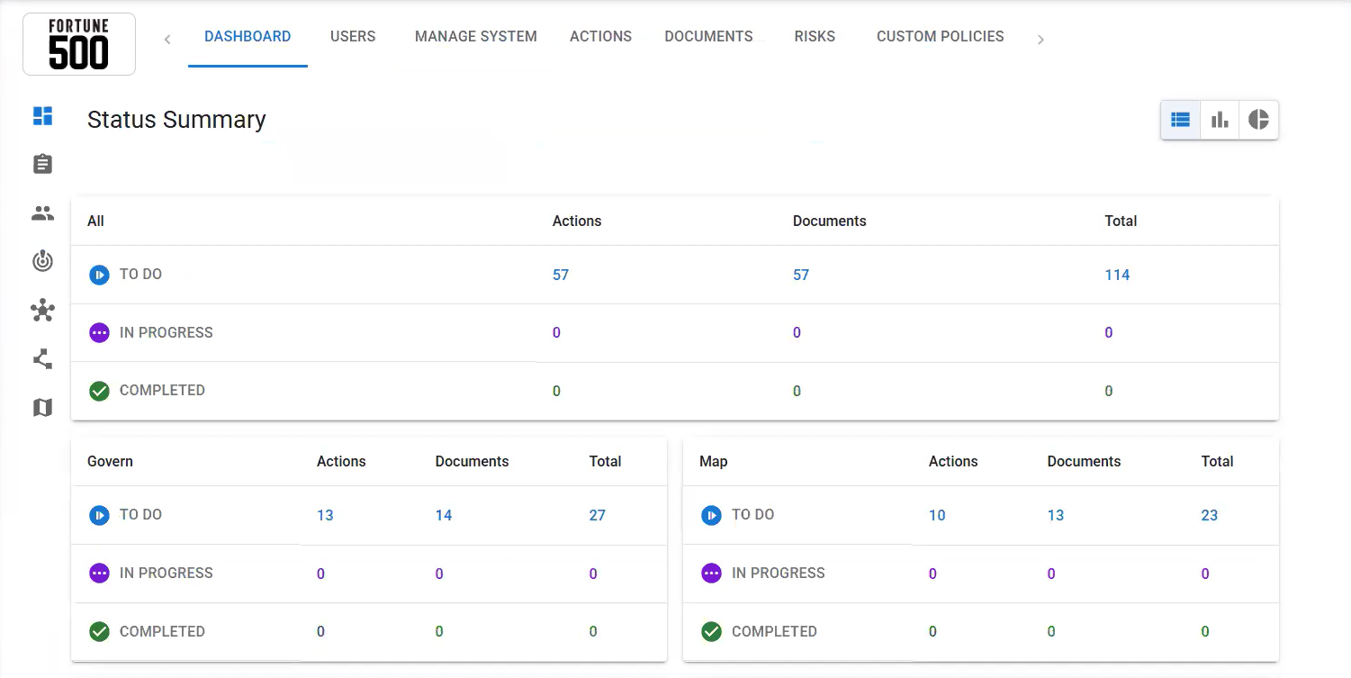Viewport: 1351px width, 678px height.
Task: Open Map To Do total count 23
Action: tap(1209, 515)
